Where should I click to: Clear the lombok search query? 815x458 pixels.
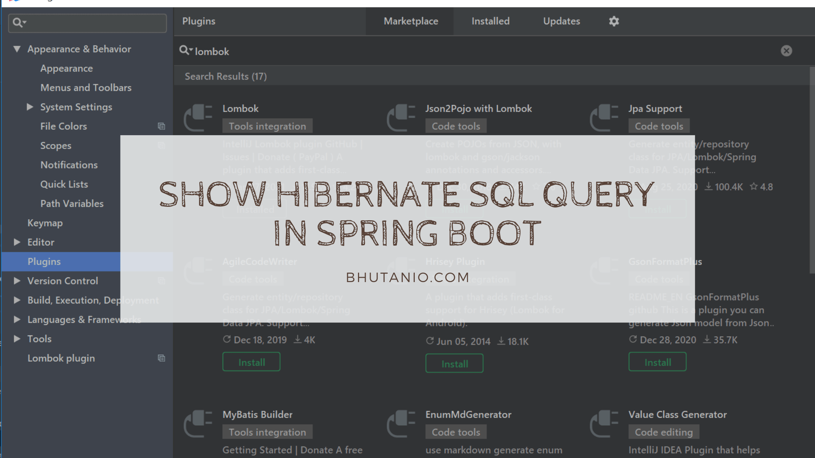tap(786, 51)
